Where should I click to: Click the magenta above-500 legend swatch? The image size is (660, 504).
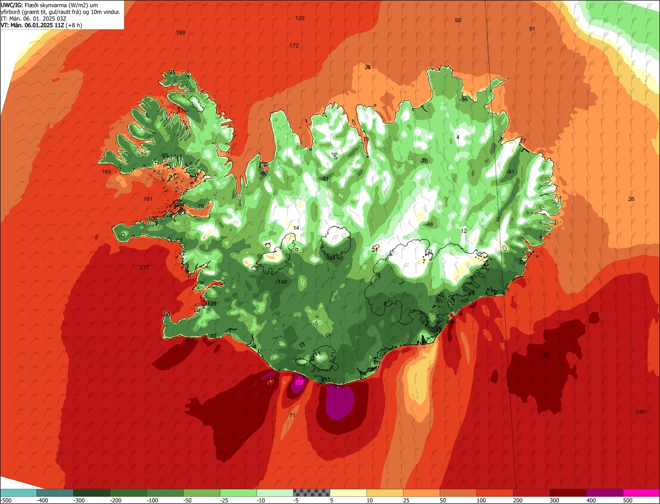pyautogui.click(x=641, y=493)
